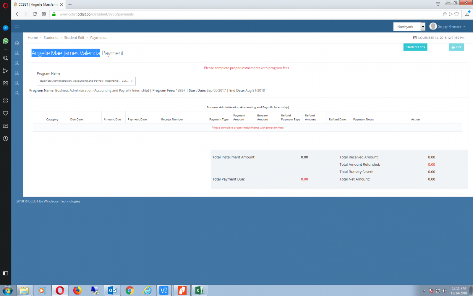This screenshot has height=296, width=473.
Task: Open Messenger in Opera sidebar
Action: click(x=5, y=28)
